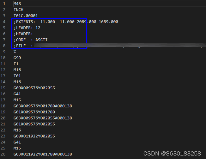Click the G01X009576Y001780 line
The width and height of the screenshot is (206, 159).
coord(34,112)
